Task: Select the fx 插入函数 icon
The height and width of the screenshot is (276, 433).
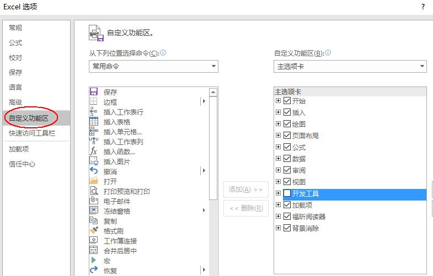Action: point(94,151)
